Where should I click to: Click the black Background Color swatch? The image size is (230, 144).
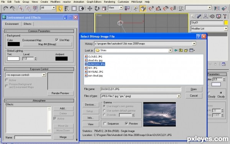[13, 44]
